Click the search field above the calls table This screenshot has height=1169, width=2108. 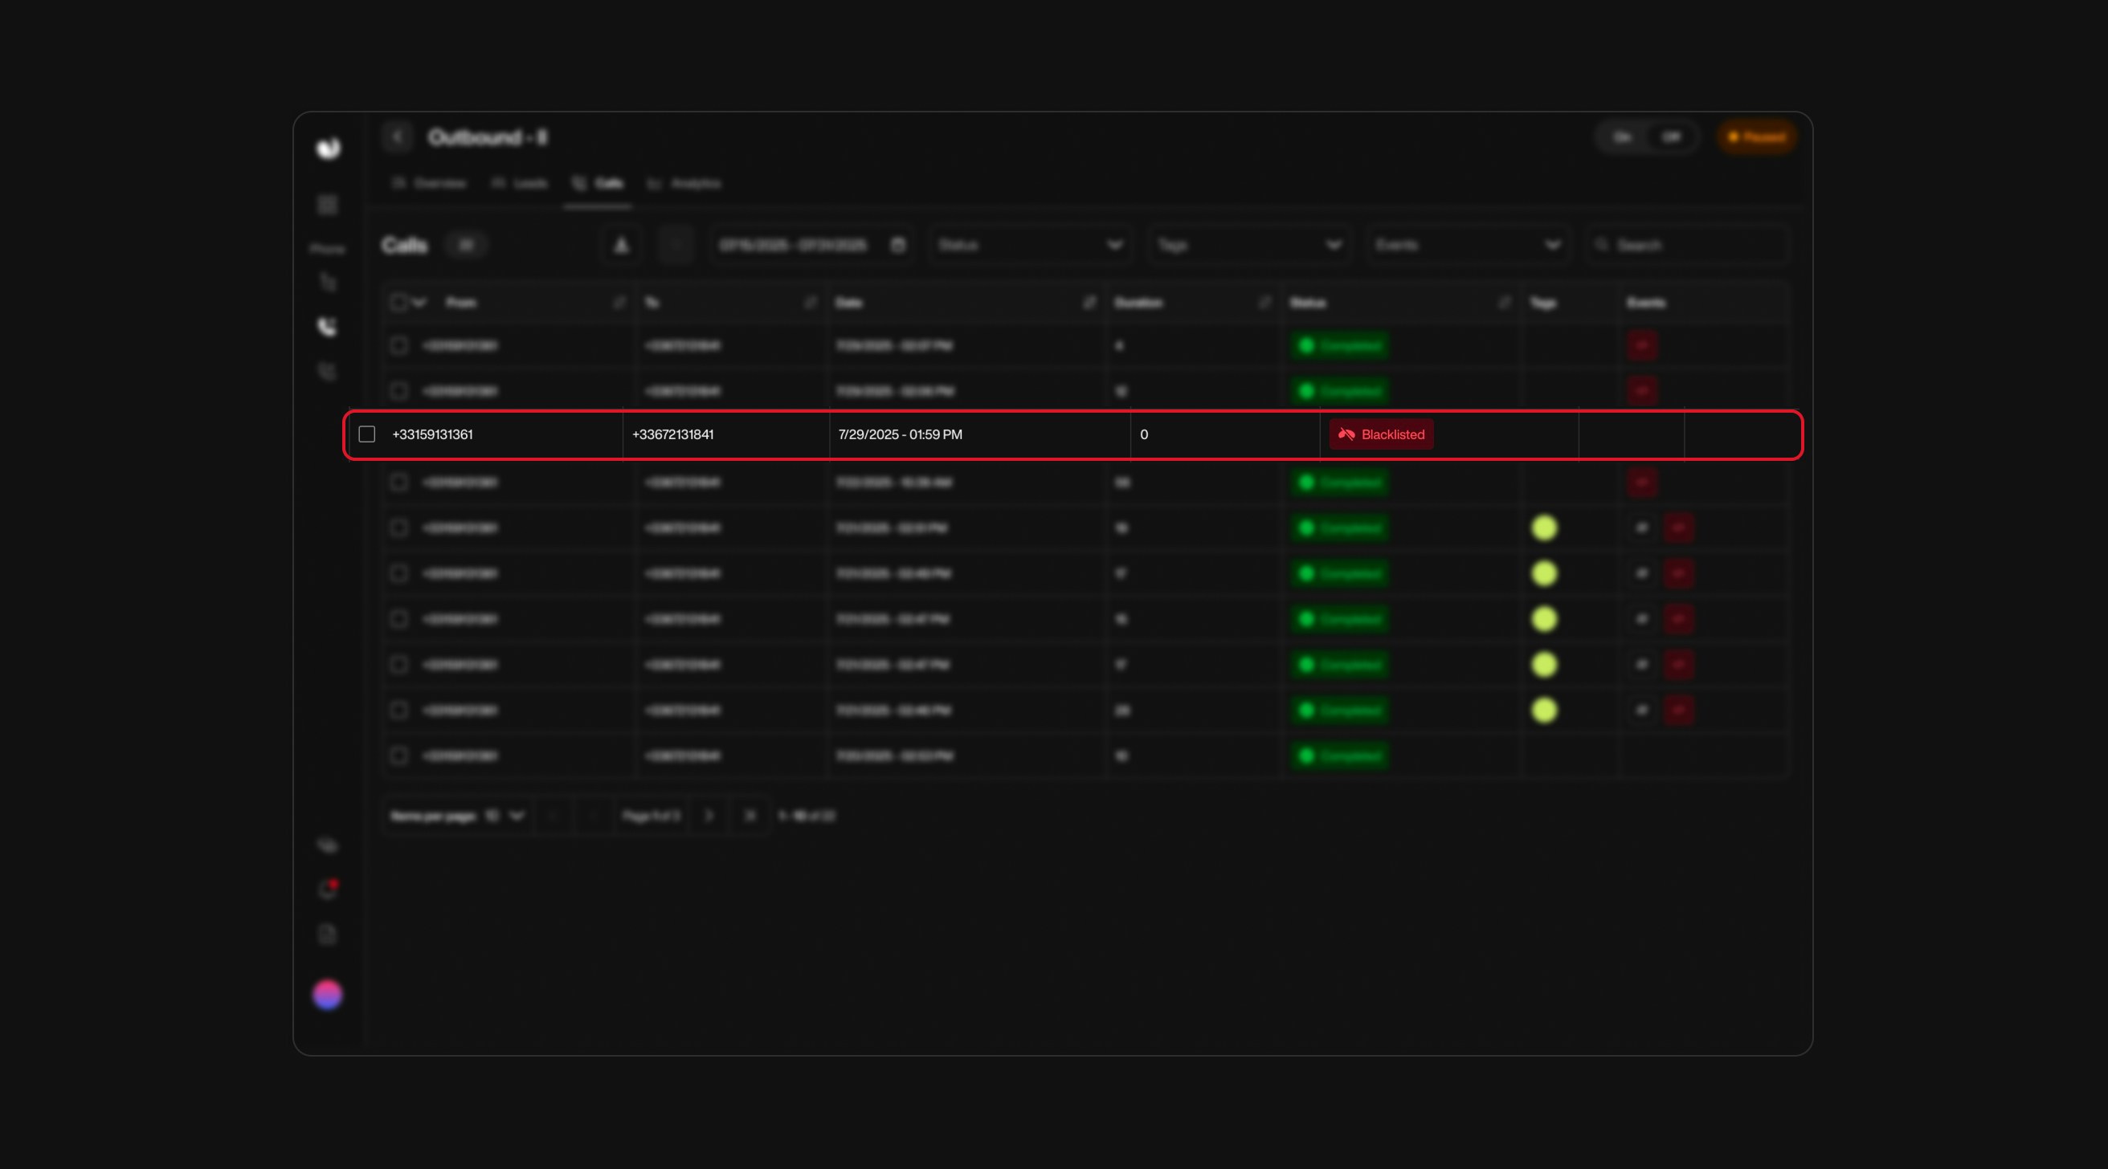1687,246
